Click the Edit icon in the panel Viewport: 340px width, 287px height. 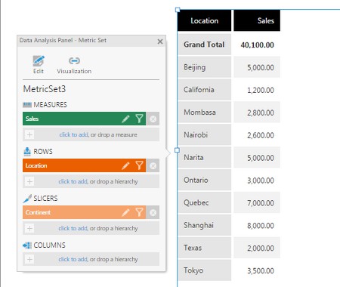(x=39, y=61)
